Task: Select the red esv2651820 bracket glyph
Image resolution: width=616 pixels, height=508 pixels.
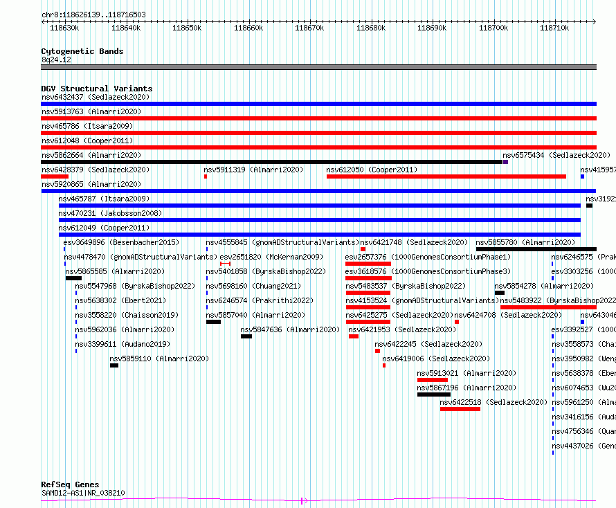Action: tap(225, 264)
